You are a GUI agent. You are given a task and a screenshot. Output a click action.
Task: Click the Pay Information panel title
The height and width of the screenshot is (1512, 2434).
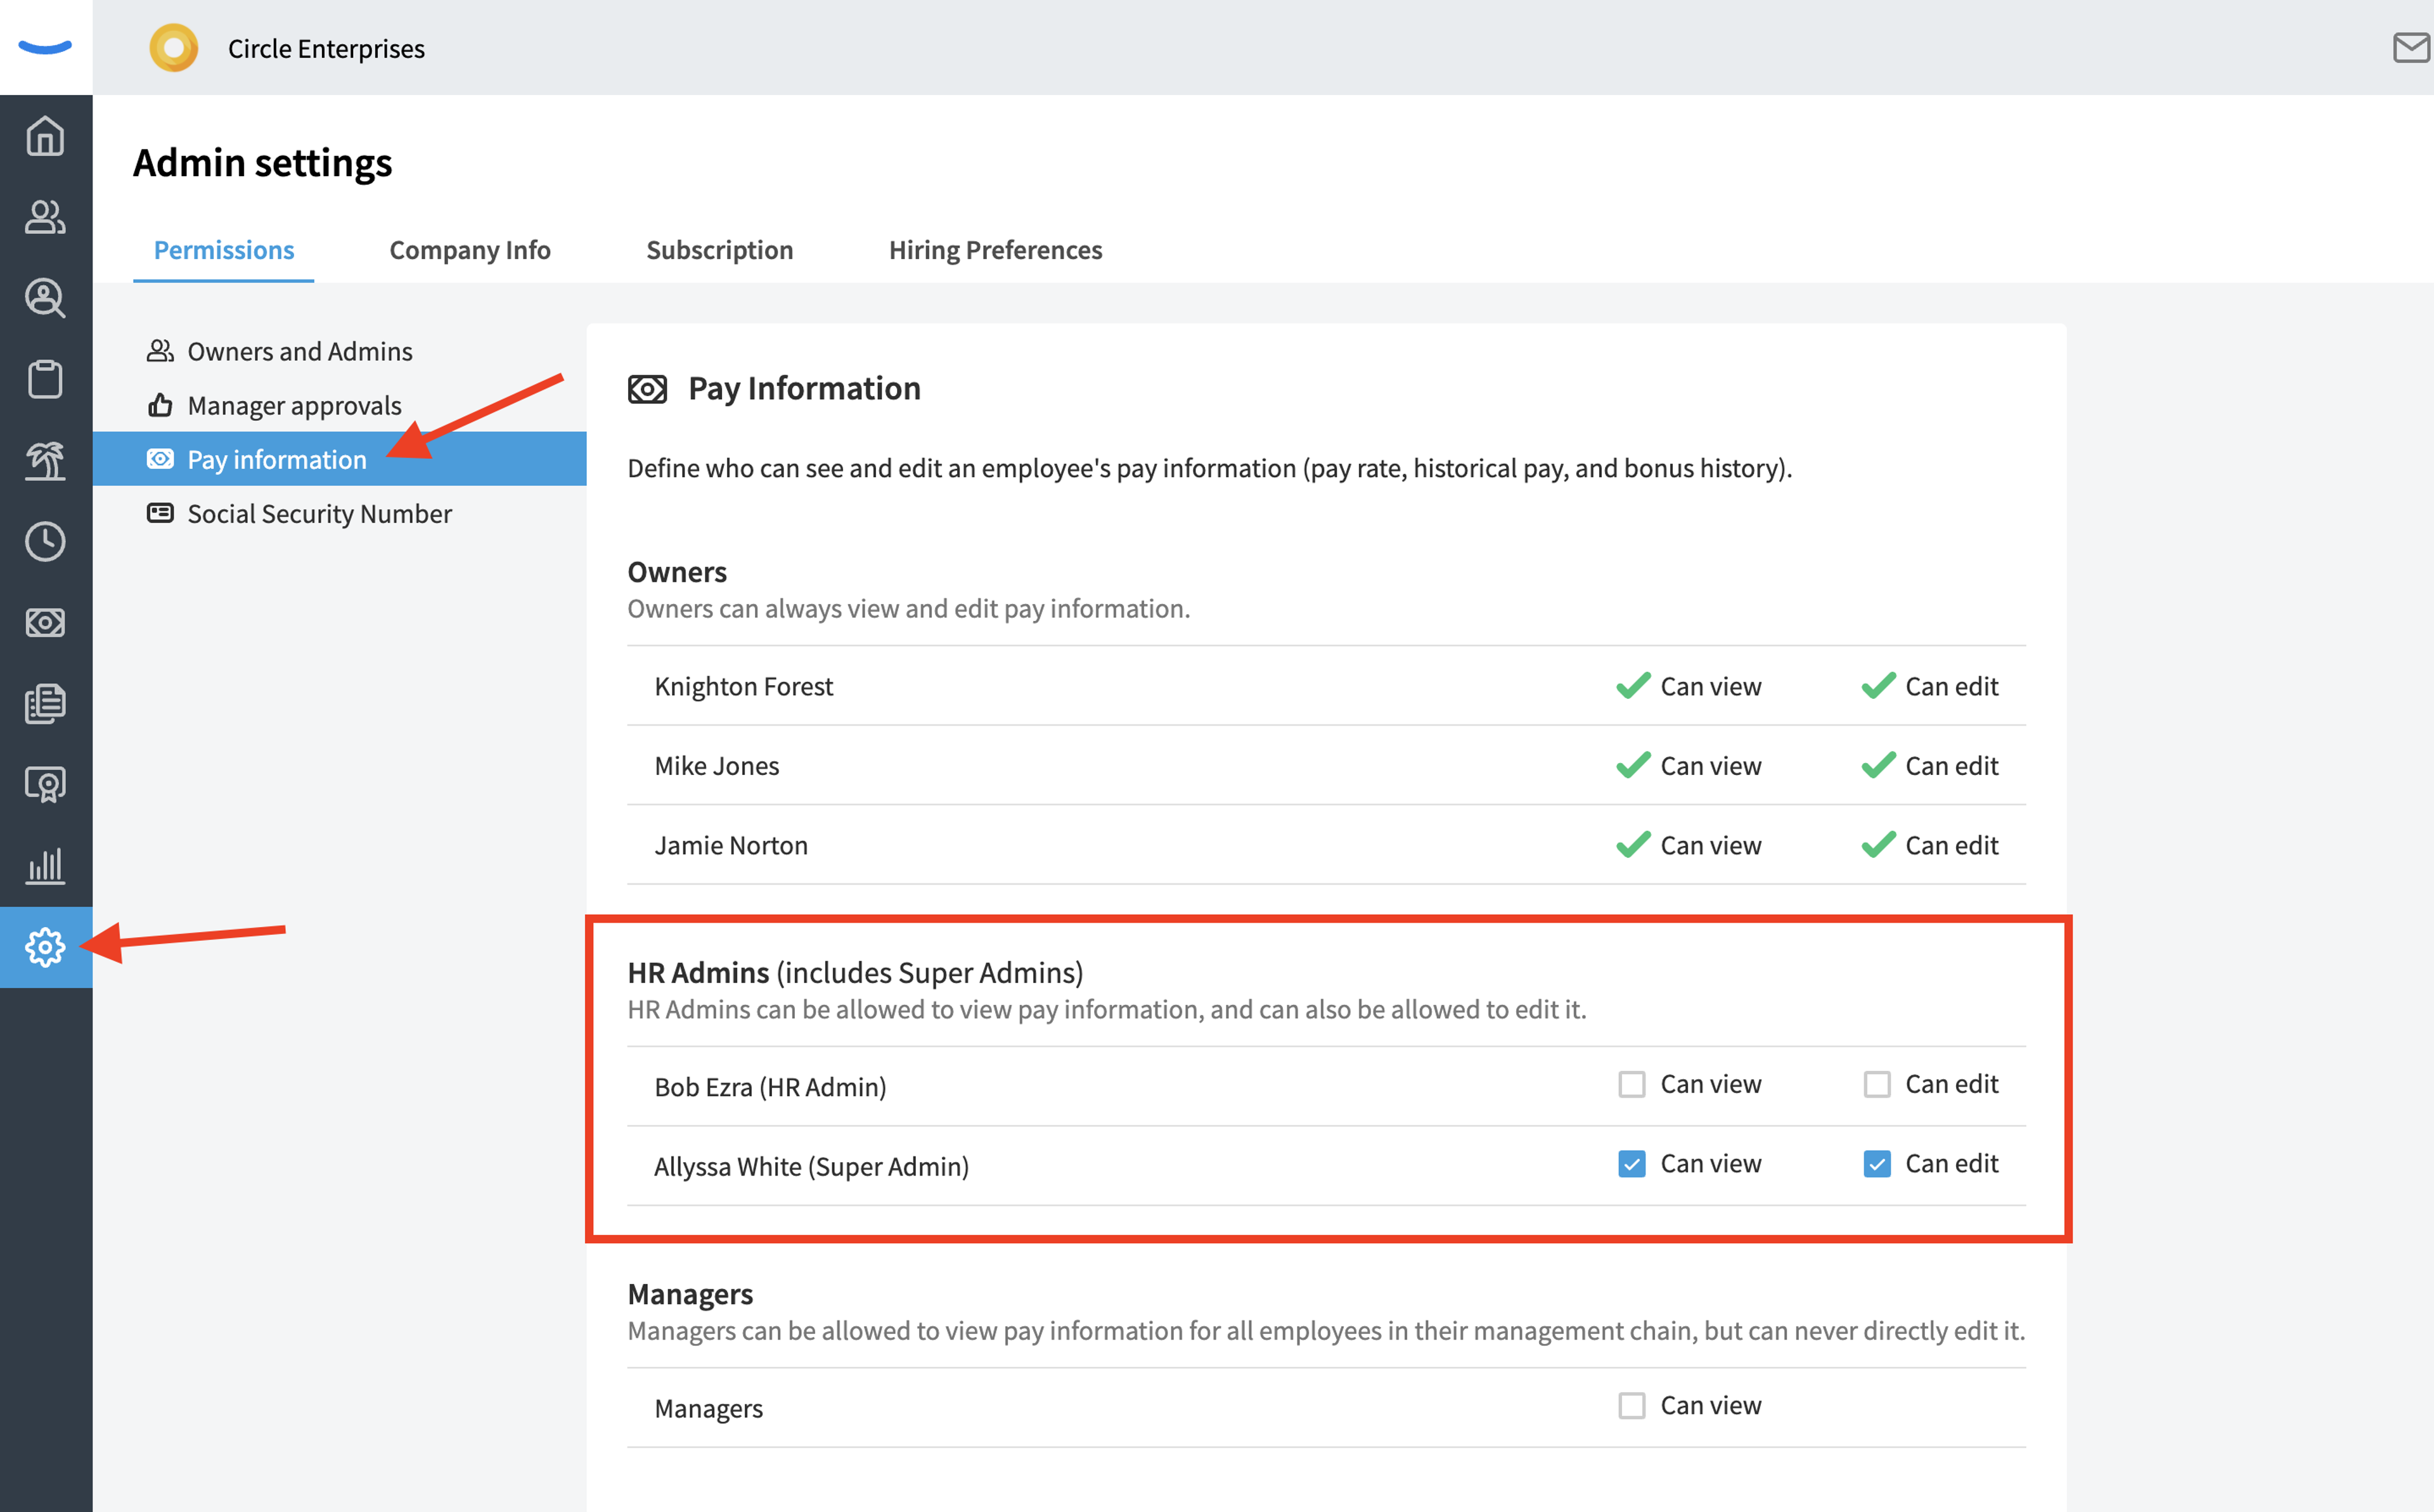click(805, 389)
